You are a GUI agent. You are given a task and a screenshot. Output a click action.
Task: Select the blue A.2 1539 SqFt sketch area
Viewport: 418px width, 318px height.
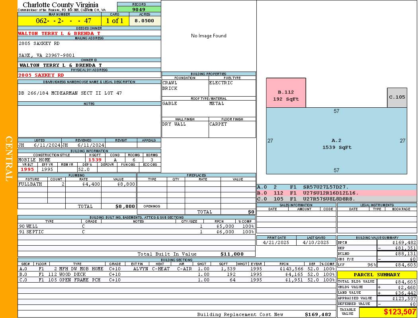coord(336,144)
